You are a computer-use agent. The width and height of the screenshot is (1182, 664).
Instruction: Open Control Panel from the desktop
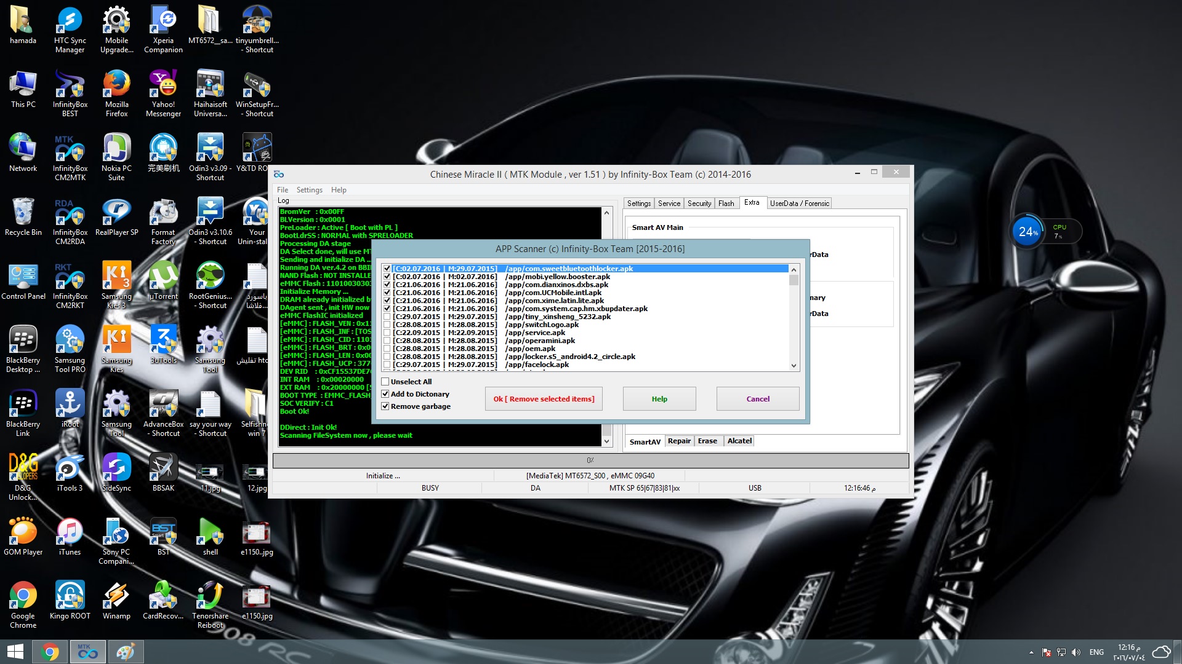(x=23, y=280)
